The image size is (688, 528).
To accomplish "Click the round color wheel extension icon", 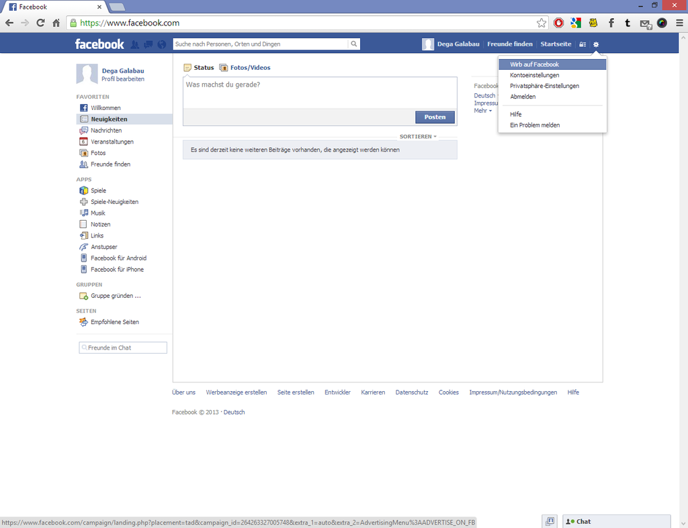I will (x=662, y=23).
